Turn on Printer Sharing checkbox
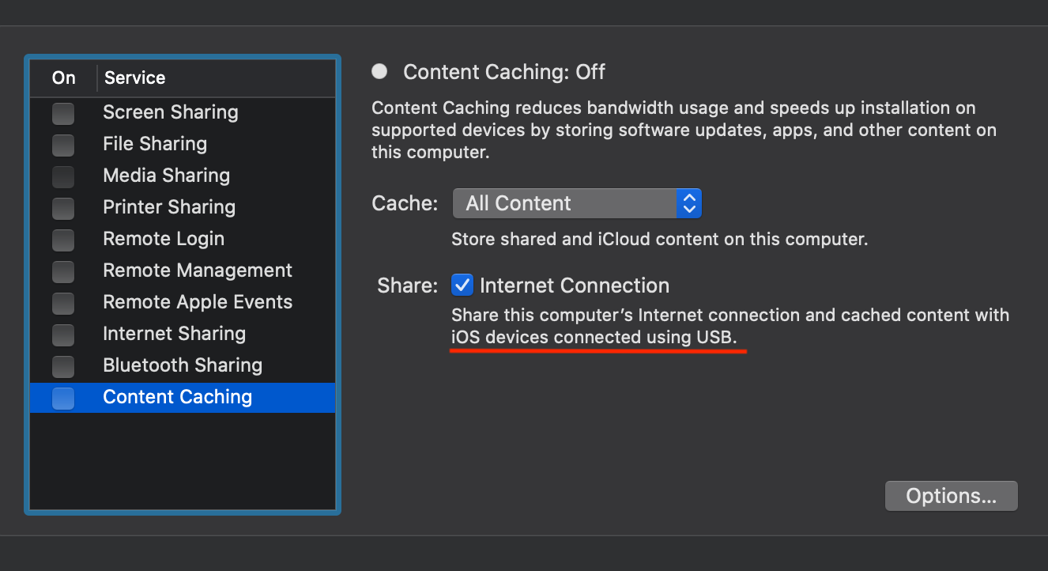This screenshot has width=1048, height=571. pos(63,208)
